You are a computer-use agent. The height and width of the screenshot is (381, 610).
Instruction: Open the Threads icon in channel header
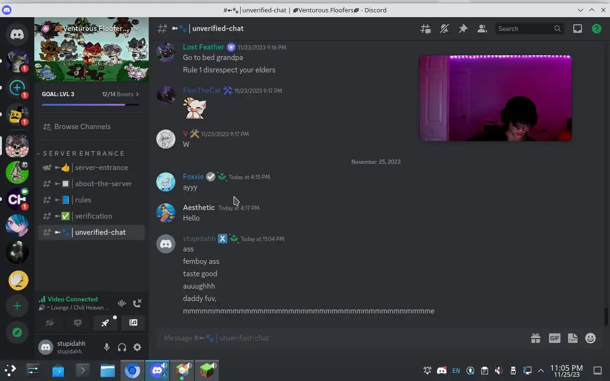click(425, 29)
